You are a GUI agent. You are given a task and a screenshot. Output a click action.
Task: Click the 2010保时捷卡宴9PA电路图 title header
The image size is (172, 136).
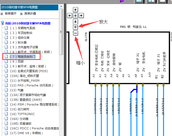click(x=29, y=7)
